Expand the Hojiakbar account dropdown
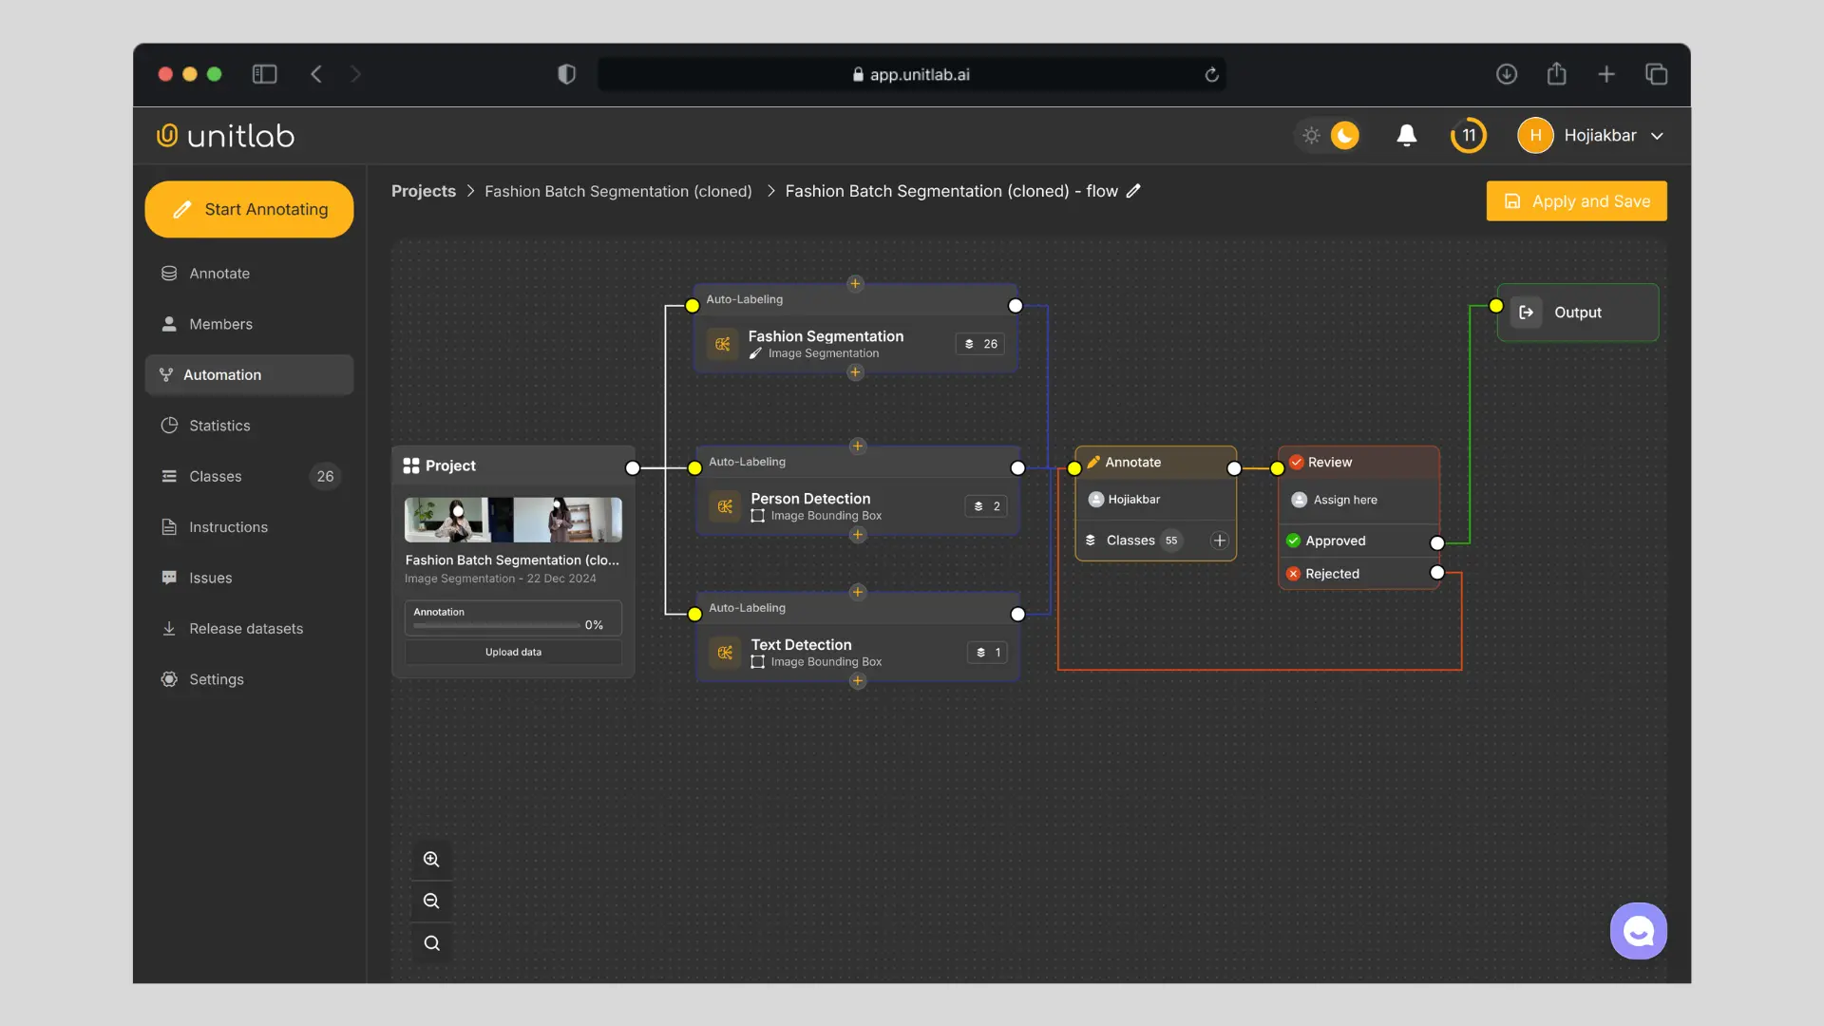Viewport: 1824px width, 1026px height. 1657,136
